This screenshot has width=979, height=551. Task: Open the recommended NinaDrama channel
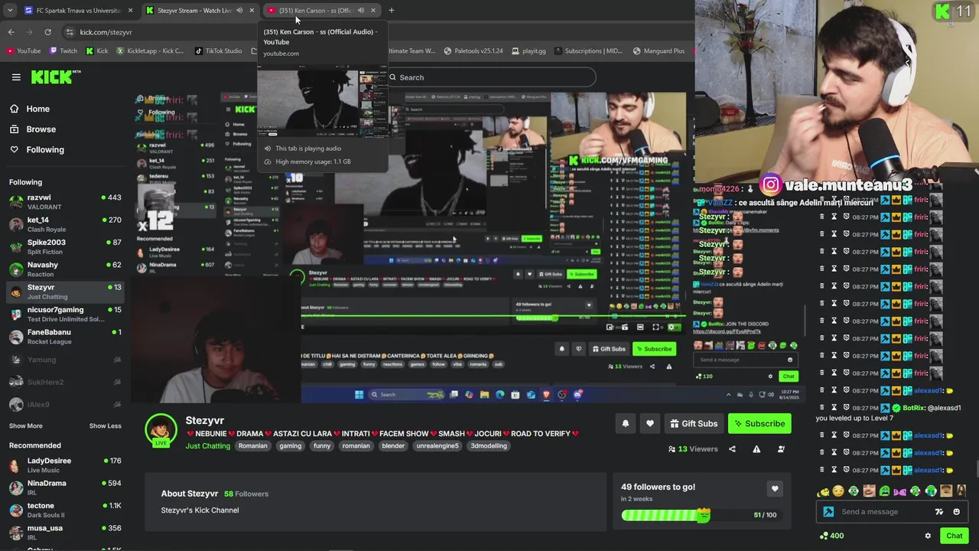[65, 487]
